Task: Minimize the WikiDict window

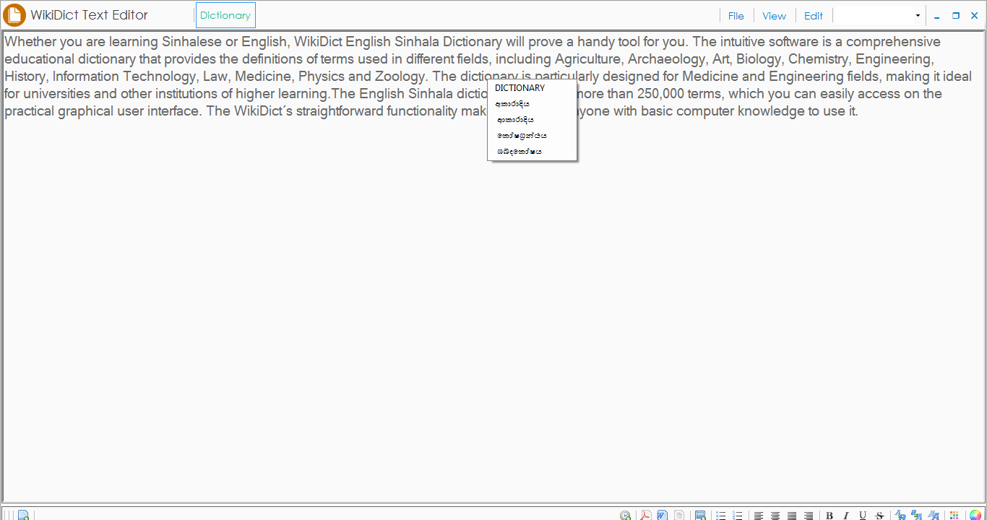Action: click(x=937, y=16)
